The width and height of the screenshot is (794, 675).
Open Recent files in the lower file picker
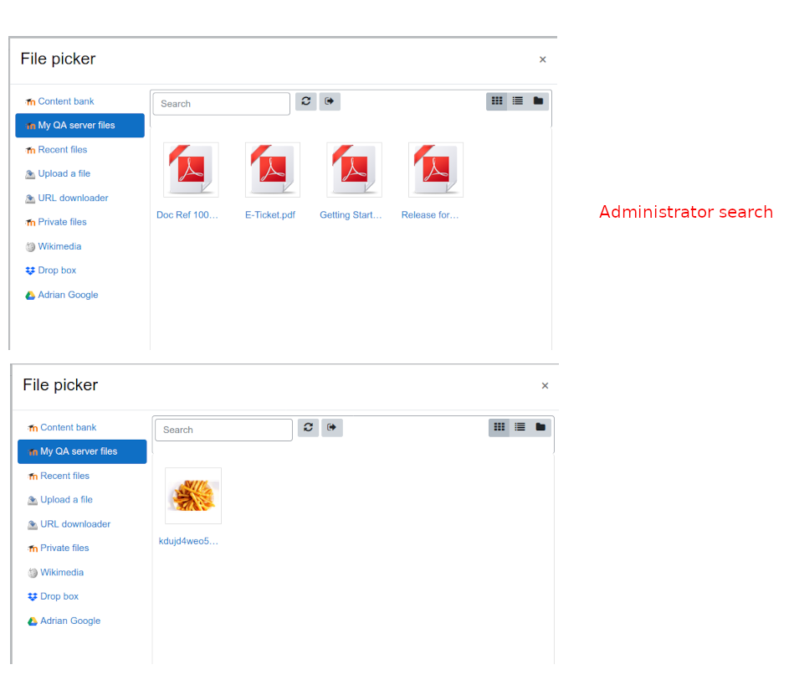coord(59,476)
